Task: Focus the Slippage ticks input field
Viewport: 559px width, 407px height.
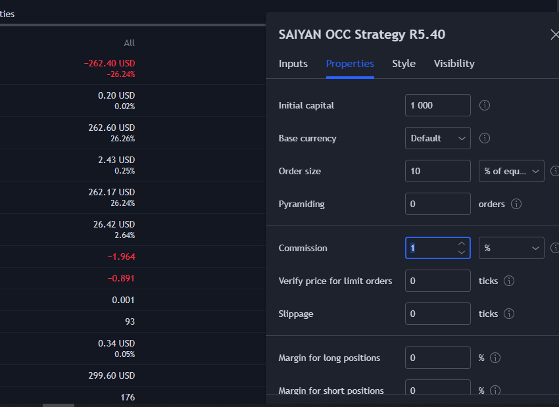Action: [438, 314]
